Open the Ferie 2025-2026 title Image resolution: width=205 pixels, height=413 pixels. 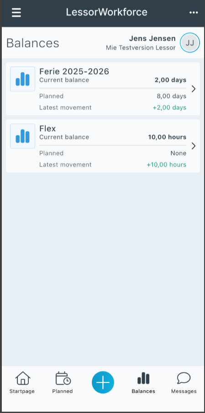[x=74, y=71]
